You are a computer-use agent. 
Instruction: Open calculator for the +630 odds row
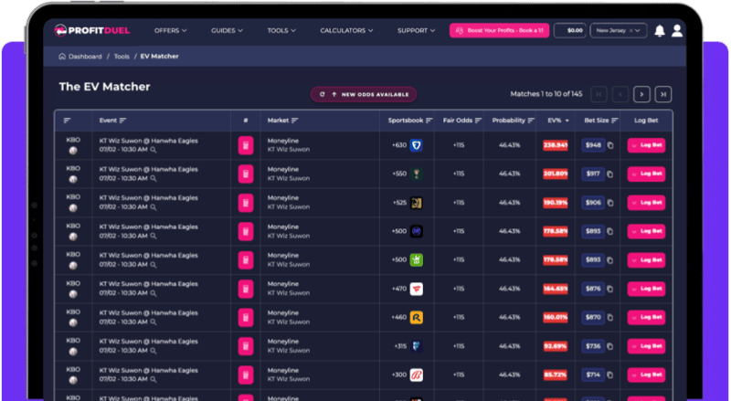coord(246,145)
